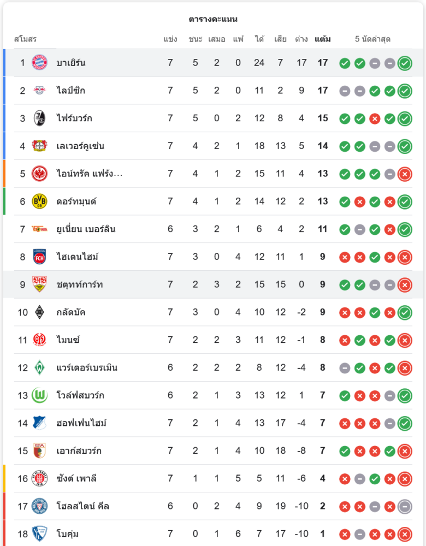
Task: Click the VfB Stuttgart crest
Action: pos(39,284)
